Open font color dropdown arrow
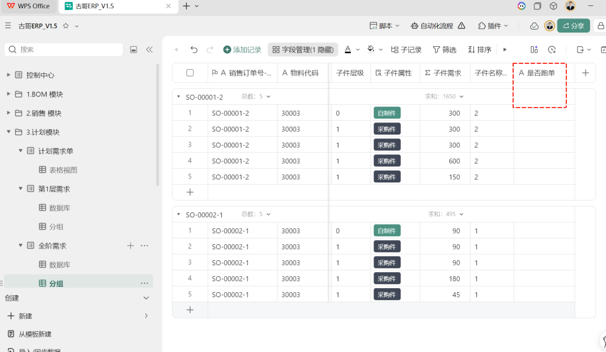Image resolution: width=606 pixels, height=352 pixels. [358, 50]
